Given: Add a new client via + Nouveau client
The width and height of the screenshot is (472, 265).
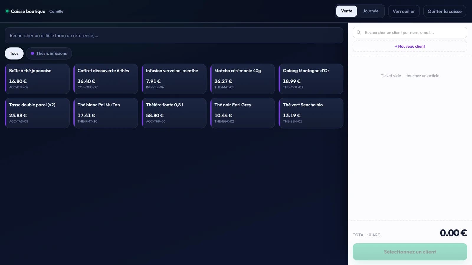Looking at the screenshot, I should tap(410, 46).
